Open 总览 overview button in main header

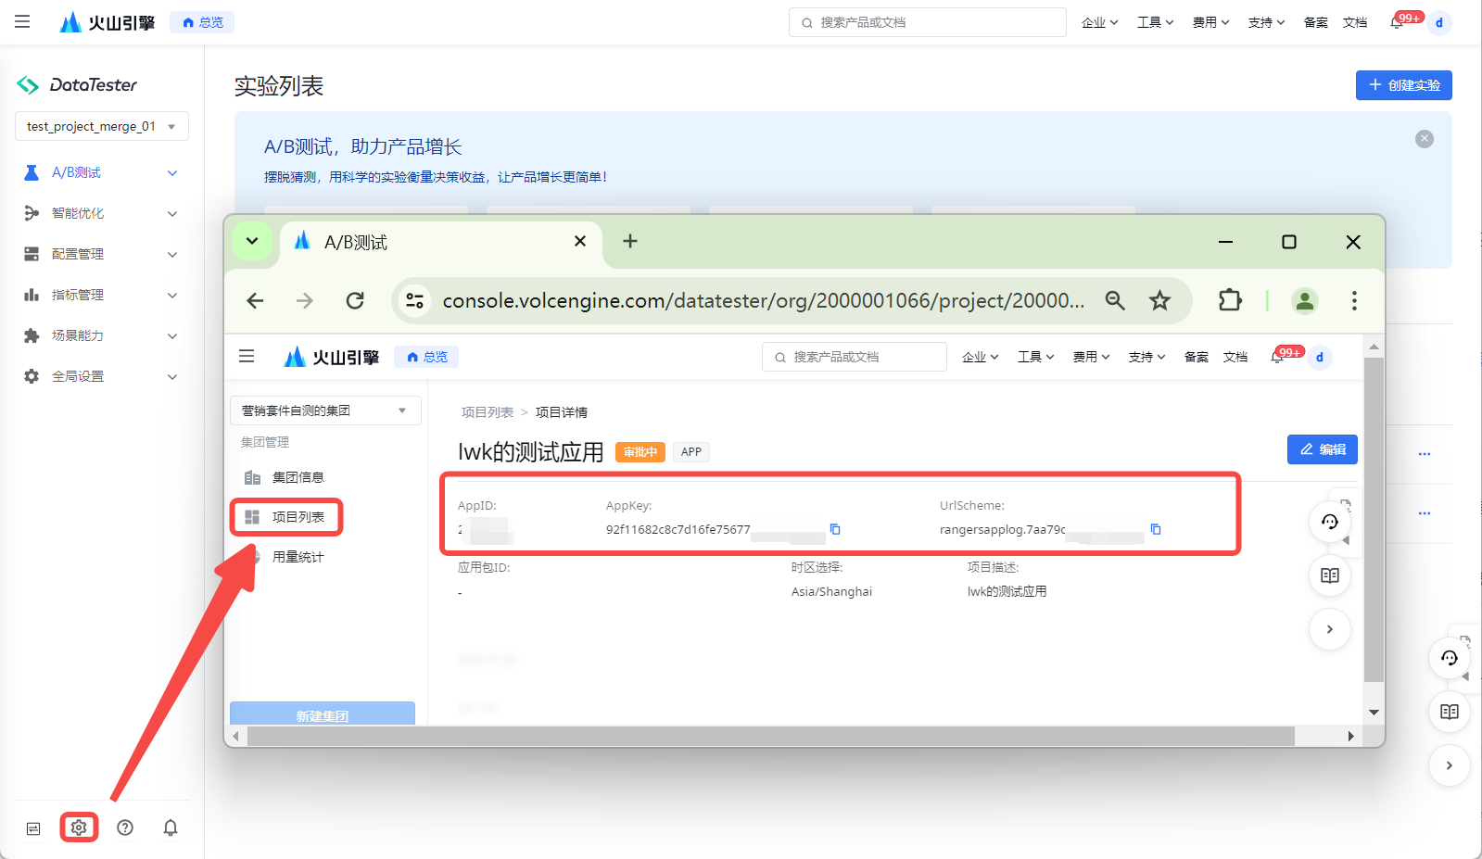202,22
